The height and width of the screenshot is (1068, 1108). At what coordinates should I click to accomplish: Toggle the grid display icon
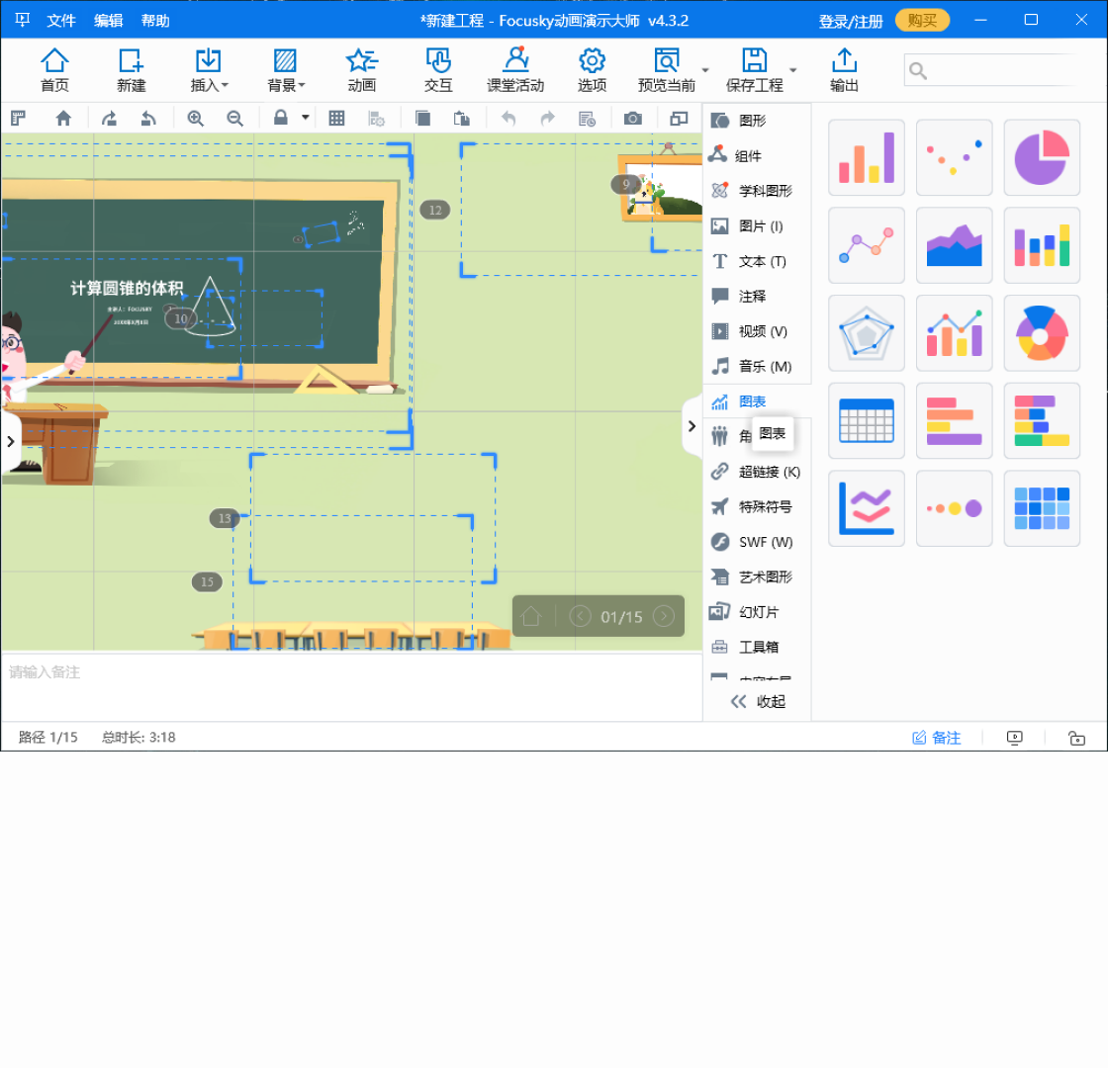336,119
